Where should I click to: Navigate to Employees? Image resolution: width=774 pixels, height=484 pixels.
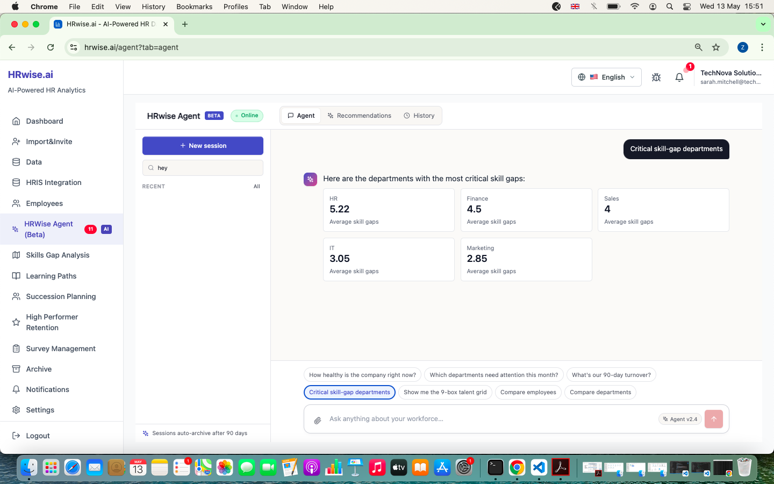pos(45,203)
